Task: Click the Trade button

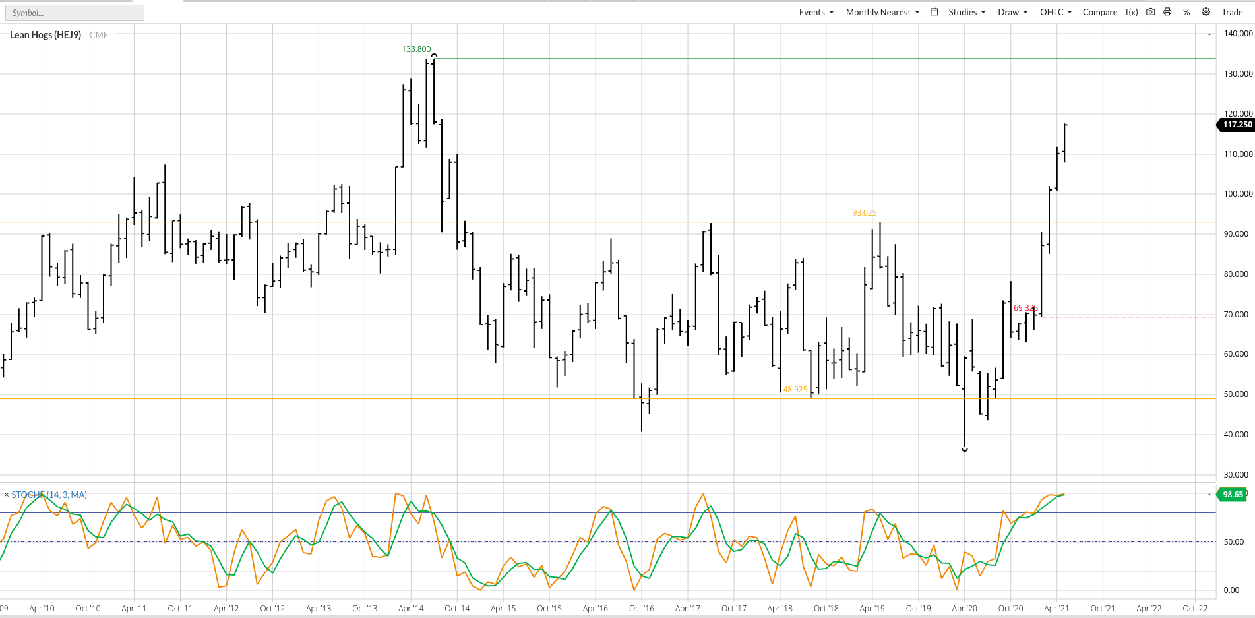Action: [x=1232, y=12]
